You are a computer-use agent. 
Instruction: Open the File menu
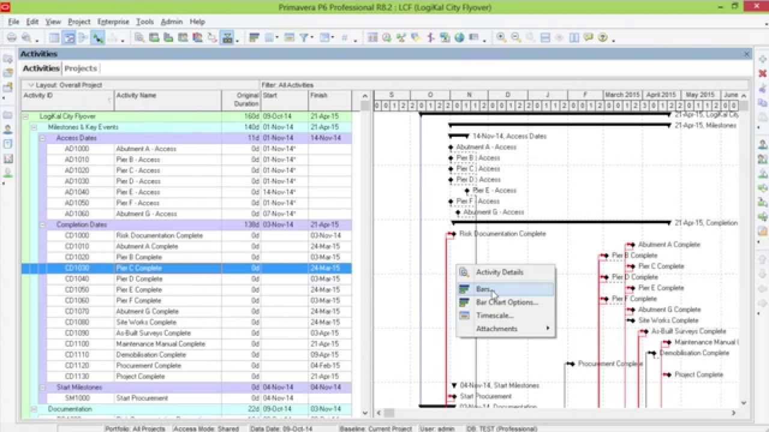coord(14,22)
